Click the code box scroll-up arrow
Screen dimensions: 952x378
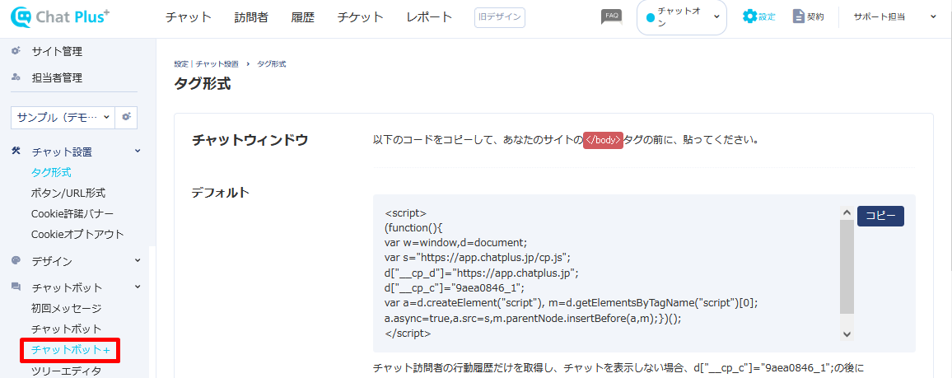click(847, 213)
